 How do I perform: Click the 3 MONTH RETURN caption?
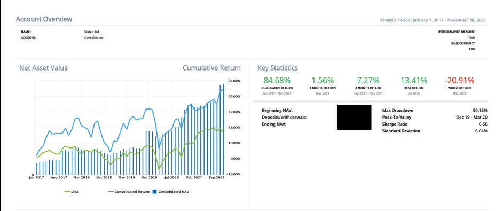[x=368, y=88]
